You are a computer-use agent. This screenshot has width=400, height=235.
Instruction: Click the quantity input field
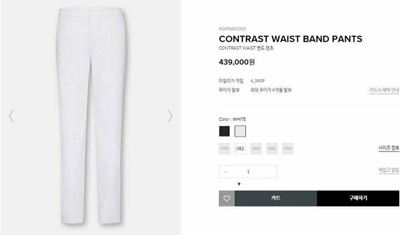[x=248, y=172]
